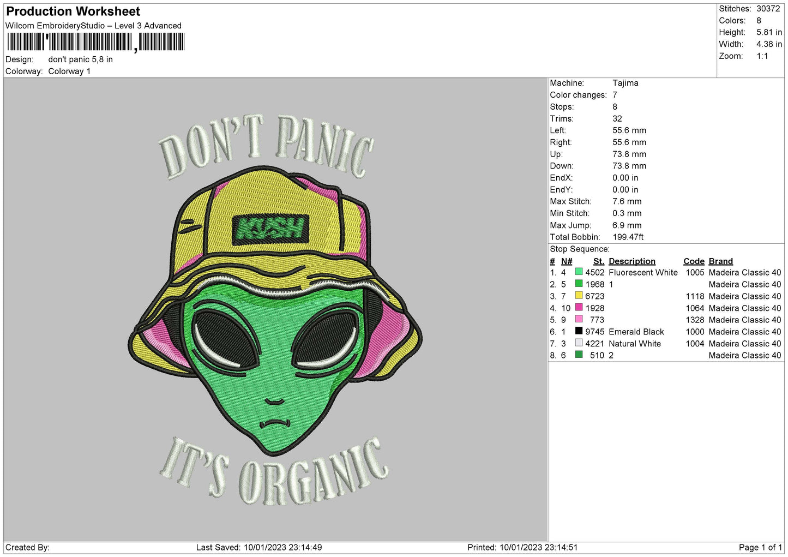Click the Min Stitch value 0.3 mm
The height and width of the screenshot is (557, 788).
(627, 213)
